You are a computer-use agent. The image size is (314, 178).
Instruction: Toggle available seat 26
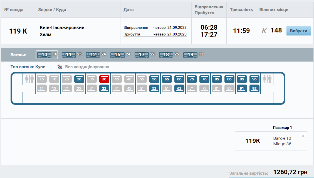pyautogui.click(x=79, y=79)
